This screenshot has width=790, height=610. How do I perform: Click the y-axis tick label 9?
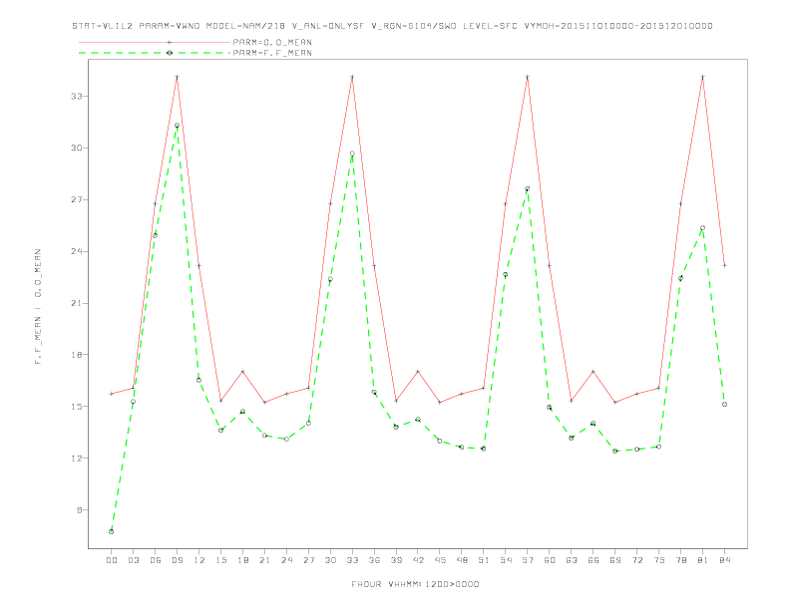[x=80, y=510]
